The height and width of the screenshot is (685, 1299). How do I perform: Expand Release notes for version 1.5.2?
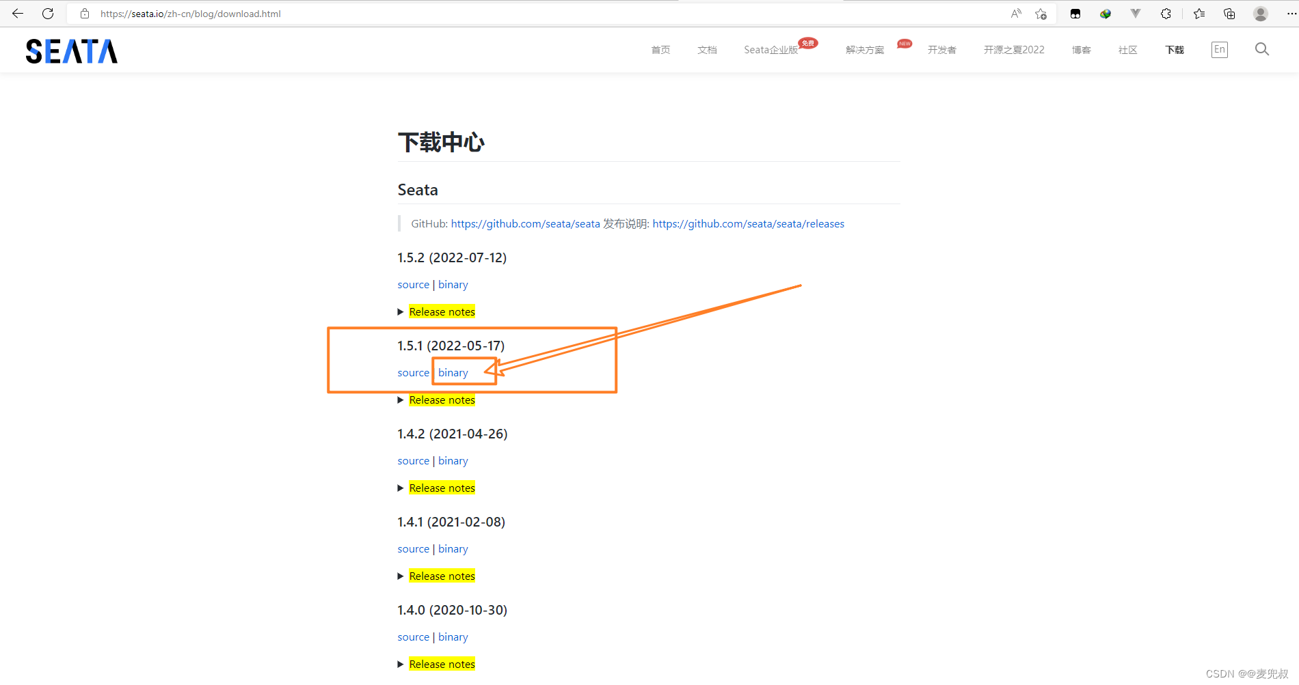[x=442, y=311]
